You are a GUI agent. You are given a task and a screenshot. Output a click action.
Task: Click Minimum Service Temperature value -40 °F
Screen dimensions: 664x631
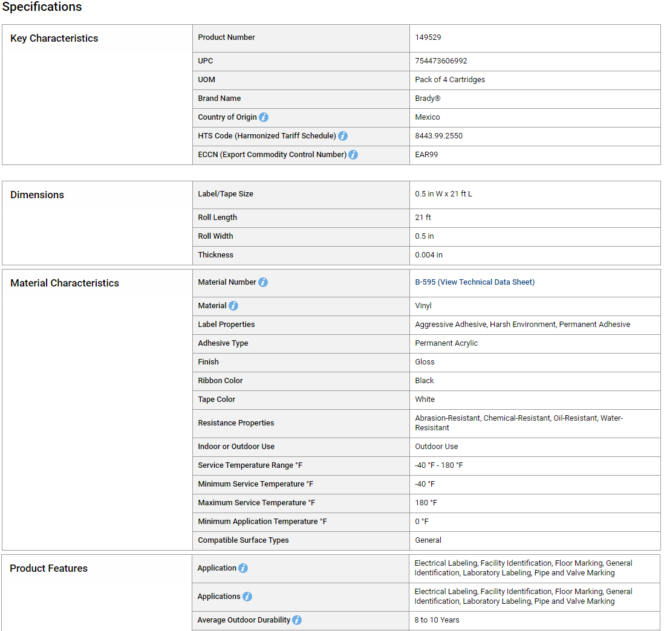click(425, 484)
